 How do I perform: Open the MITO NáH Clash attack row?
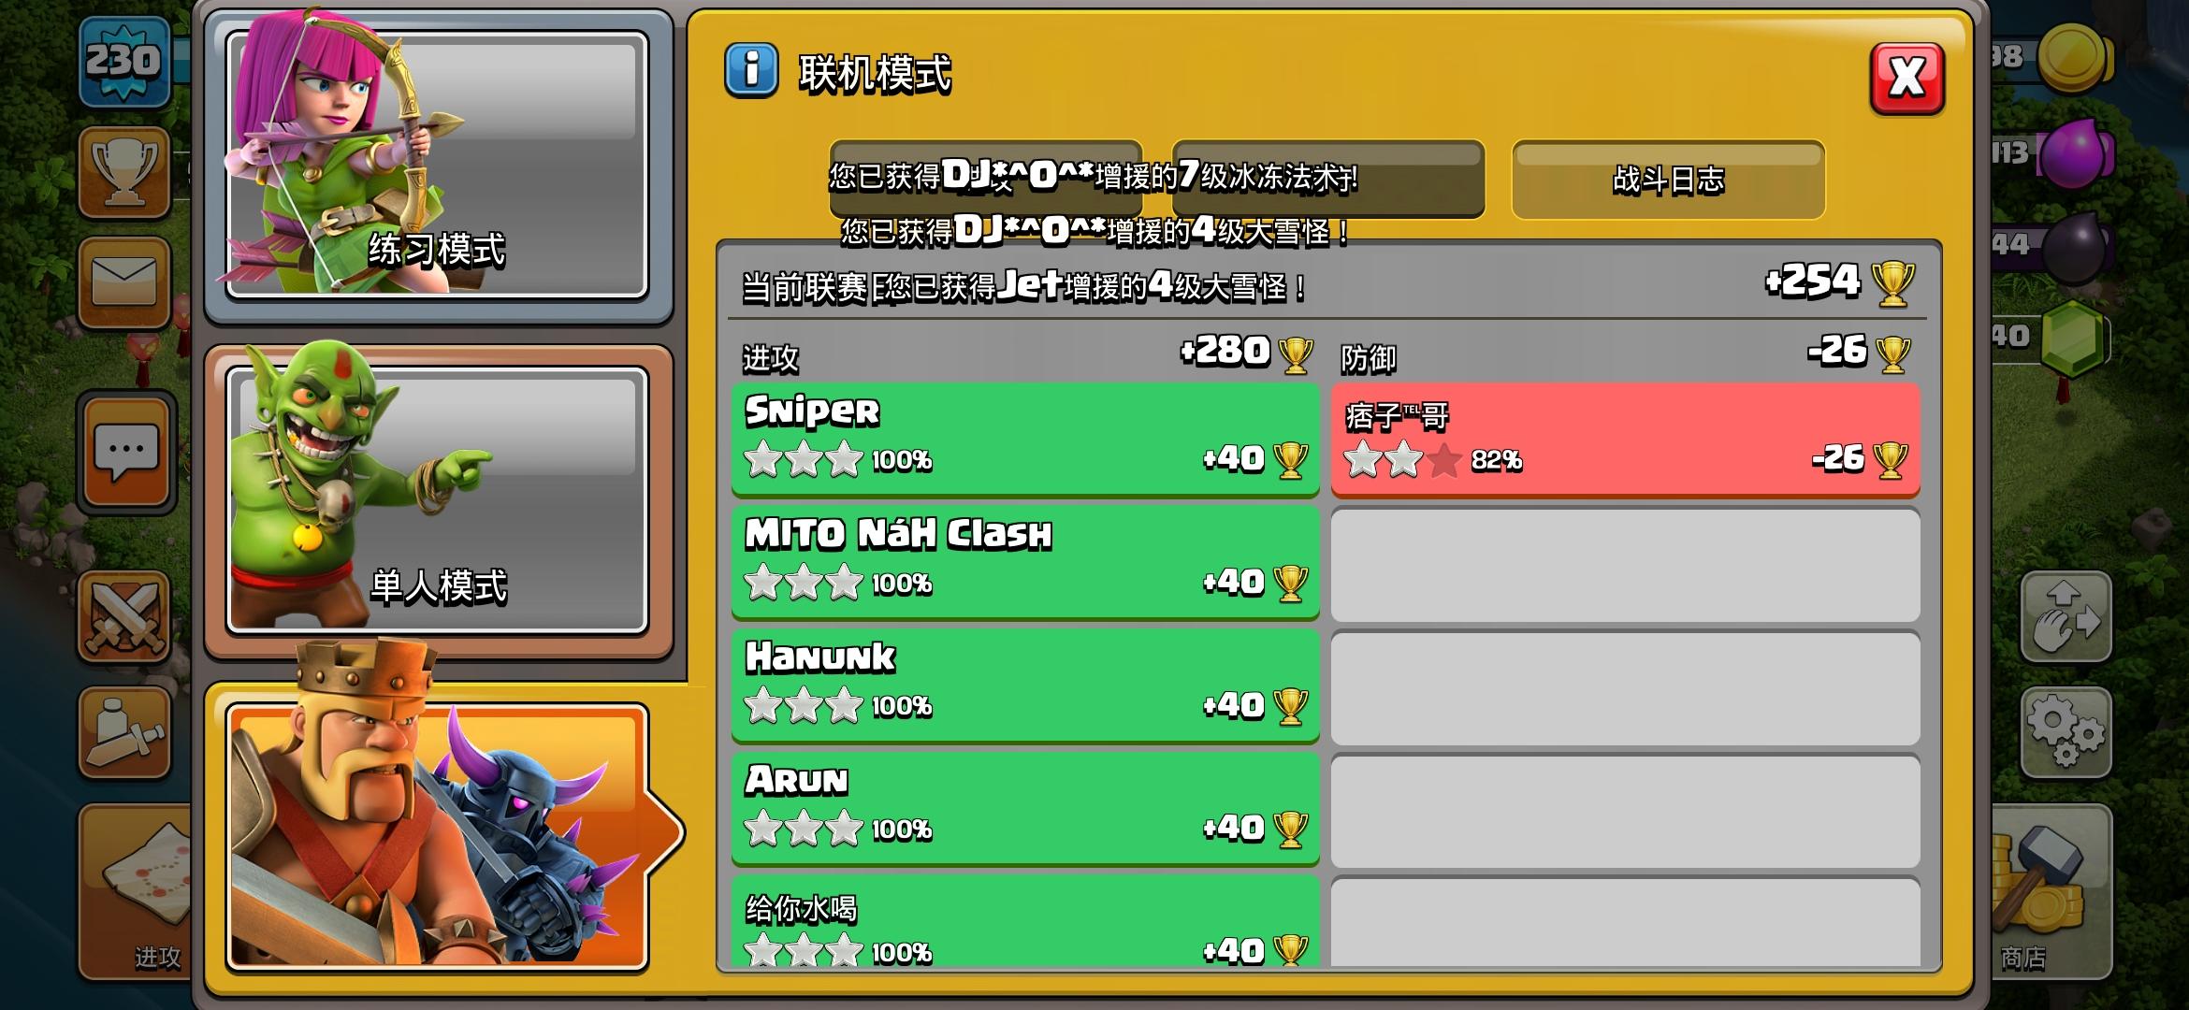[x=1025, y=561]
